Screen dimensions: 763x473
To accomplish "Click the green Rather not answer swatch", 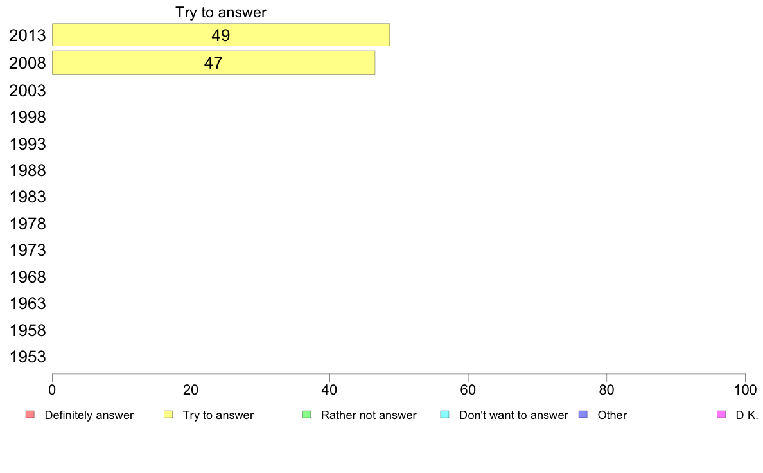I will (306, 415).
